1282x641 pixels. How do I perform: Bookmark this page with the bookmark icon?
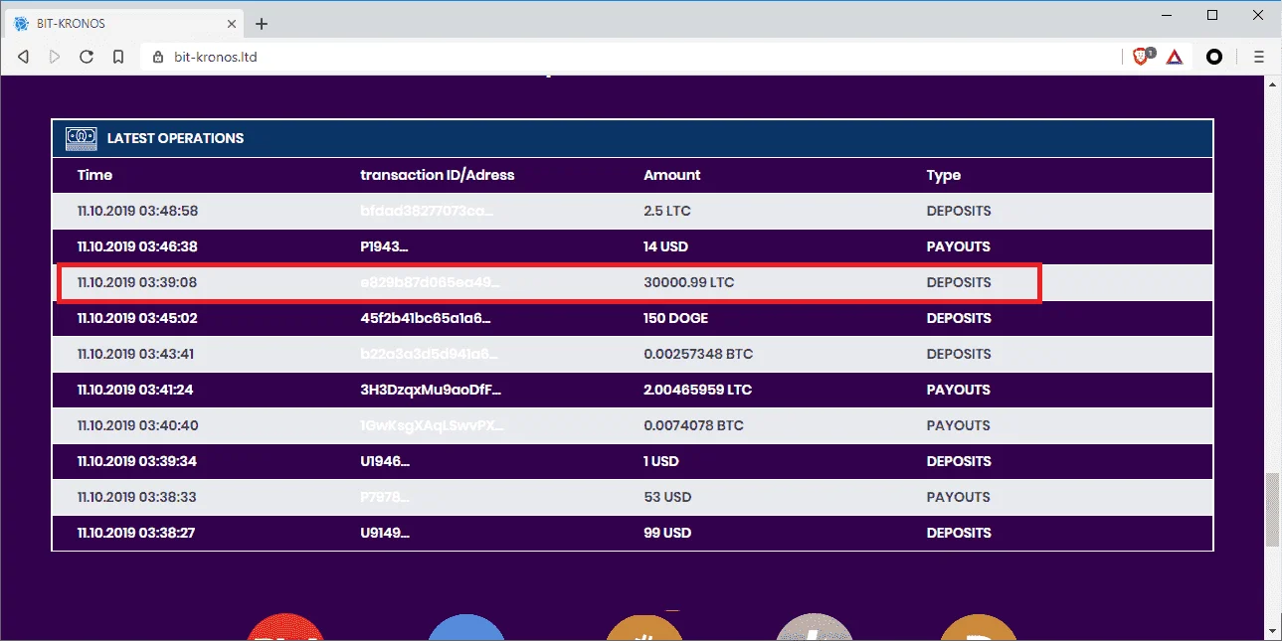click(118, 57)
